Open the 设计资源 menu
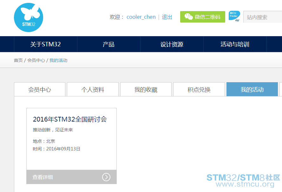 (x=172, y=44)
